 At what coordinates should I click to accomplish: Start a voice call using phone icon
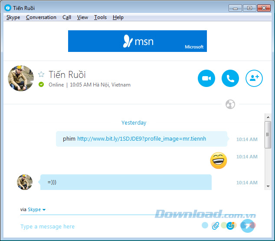[x=230, y=78]
